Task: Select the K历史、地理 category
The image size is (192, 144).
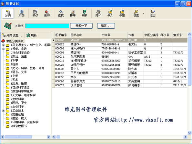Action: 19,84
